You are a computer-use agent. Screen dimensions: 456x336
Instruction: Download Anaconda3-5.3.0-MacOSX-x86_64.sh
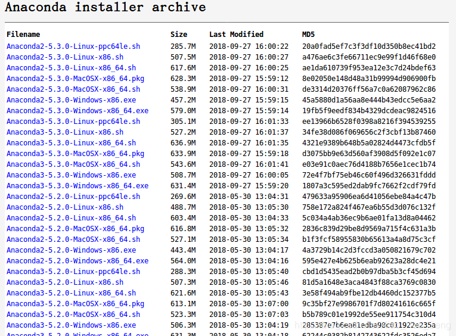coord(73,164)
